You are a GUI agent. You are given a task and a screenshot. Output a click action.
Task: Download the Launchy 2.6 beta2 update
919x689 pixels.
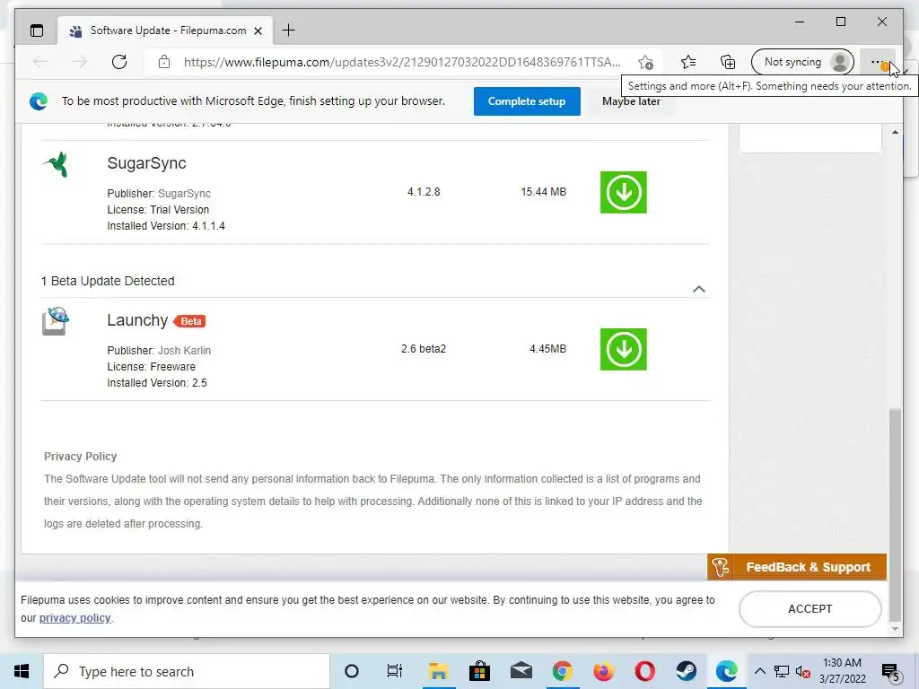[623, 349]
